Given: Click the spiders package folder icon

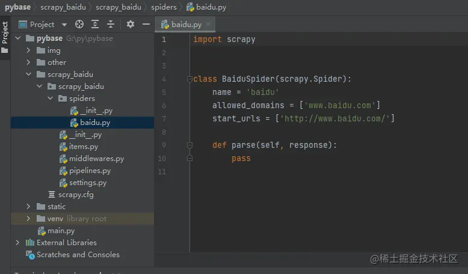Looking at the screenshot, I should click(63, 98).
